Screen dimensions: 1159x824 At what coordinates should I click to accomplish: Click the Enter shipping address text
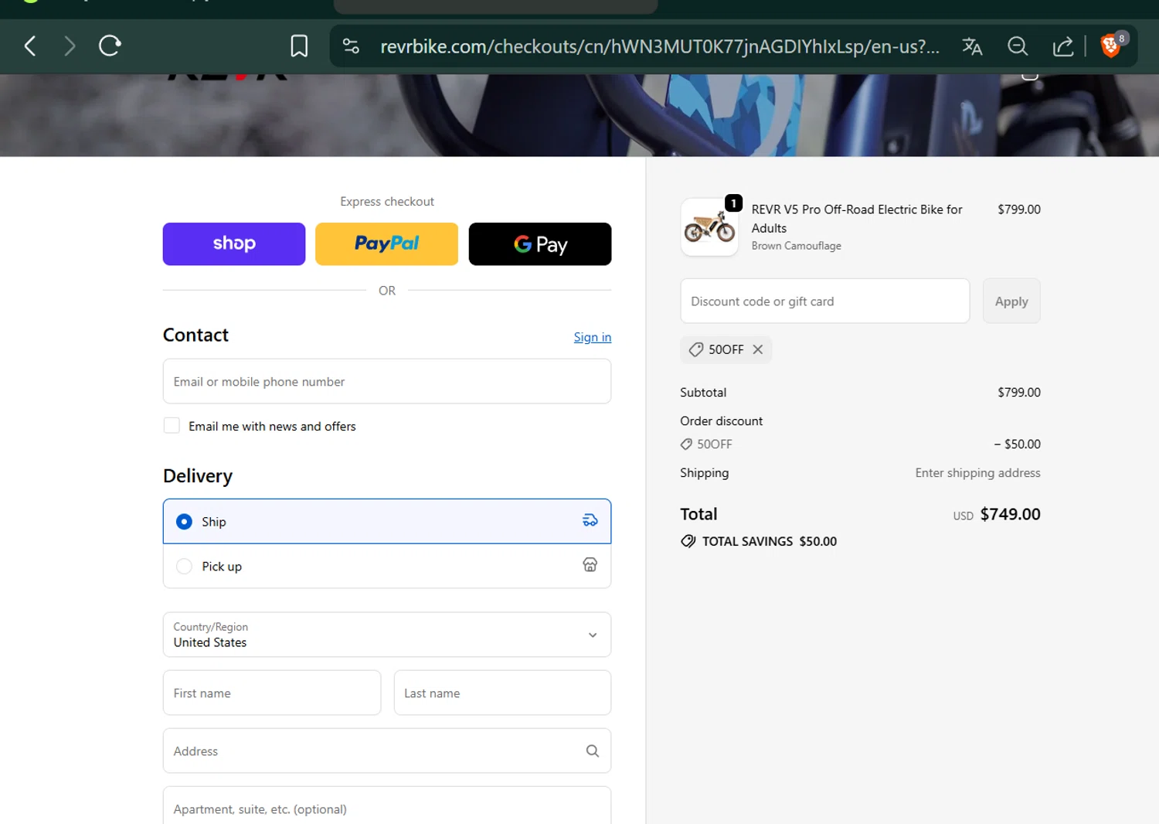coord(977,472)
